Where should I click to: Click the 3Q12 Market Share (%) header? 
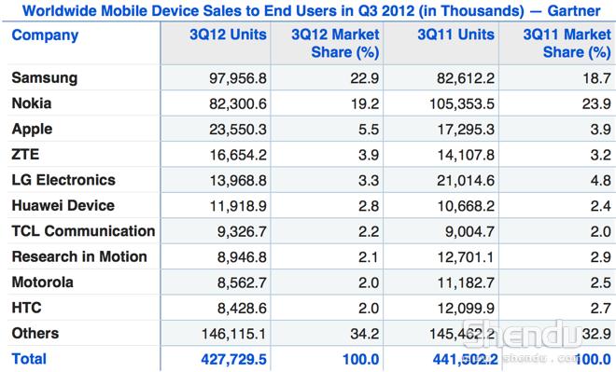click(x=335, y=43)
